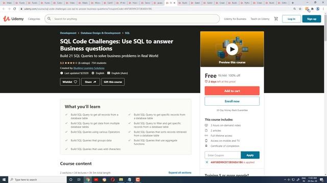Viewport: 327px width, 183px height.
Task: Click the search magnifier icon
Action: pyautogui.click(x=49, y=19)
